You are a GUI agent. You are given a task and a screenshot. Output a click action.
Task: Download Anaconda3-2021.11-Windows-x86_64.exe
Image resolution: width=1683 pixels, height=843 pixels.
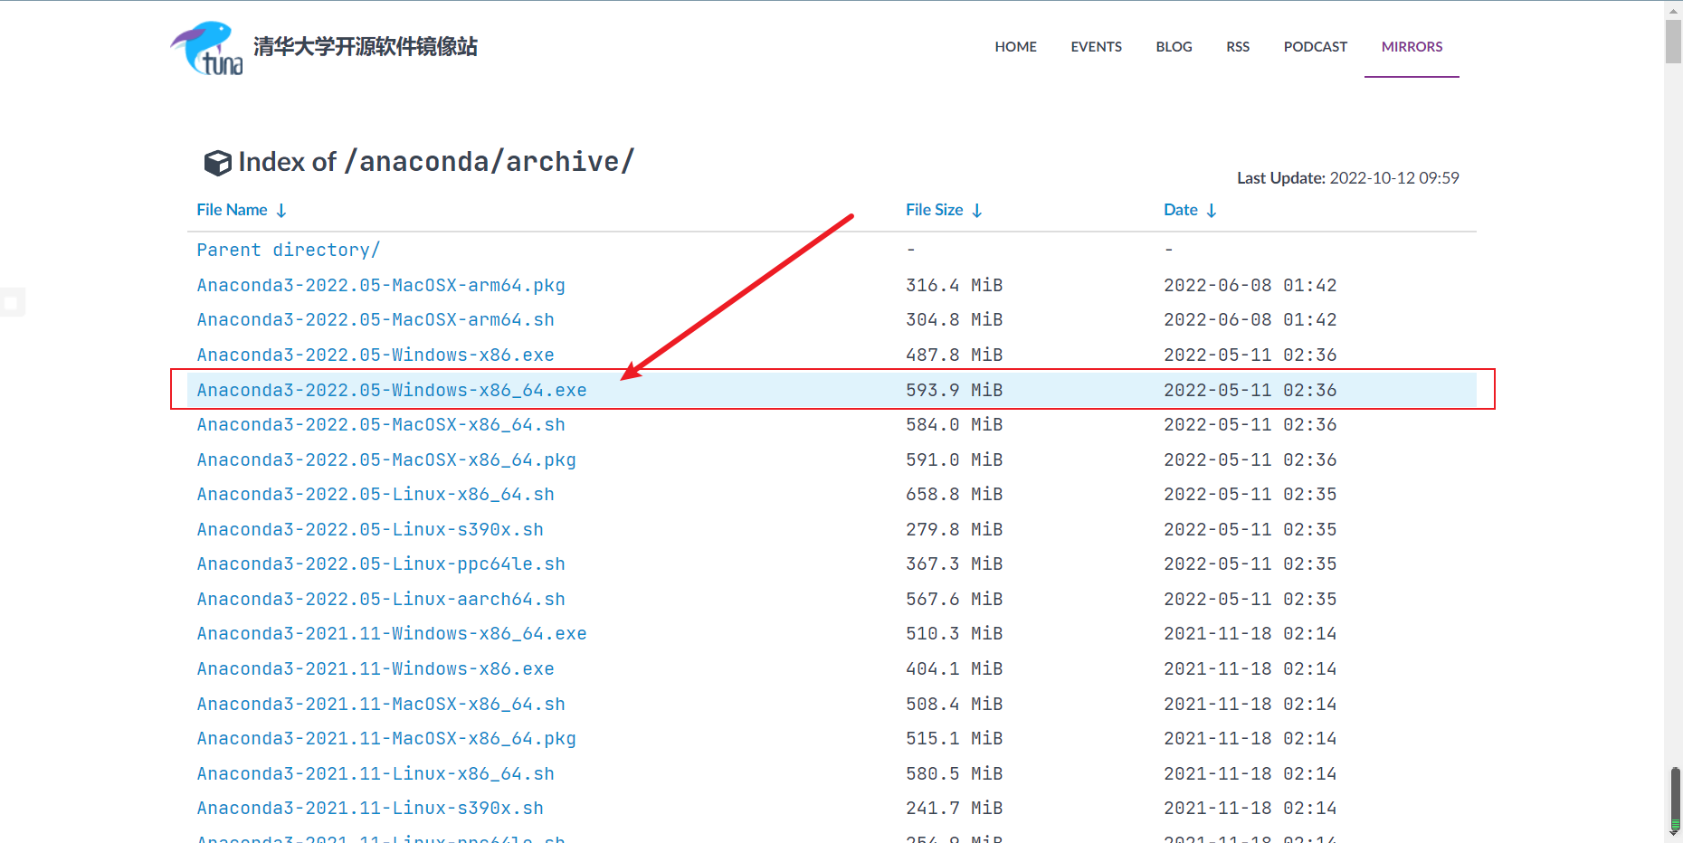[392, 633]
